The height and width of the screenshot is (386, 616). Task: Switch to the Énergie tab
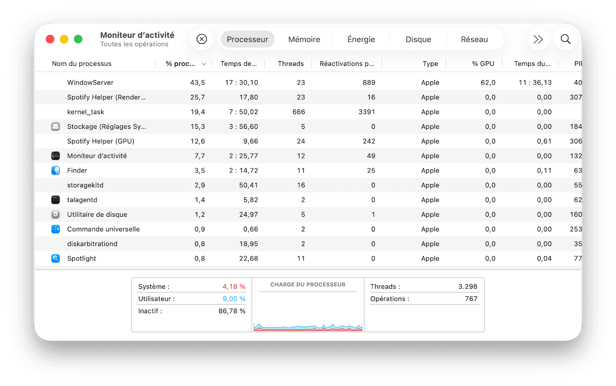pyautogui.click(x=361, y=39)
